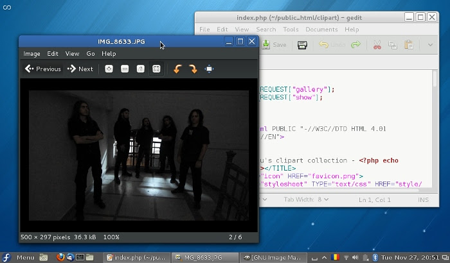Screen dimensions: 450x263
Task: Click the clock 'Tue Nov 27, 20:51'
Action: [x=410, y=258]
